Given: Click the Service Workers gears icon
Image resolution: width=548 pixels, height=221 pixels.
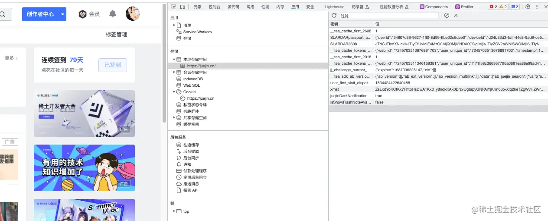Looking at the screenshot, I should pyautogui.click(x=179, y=32).
